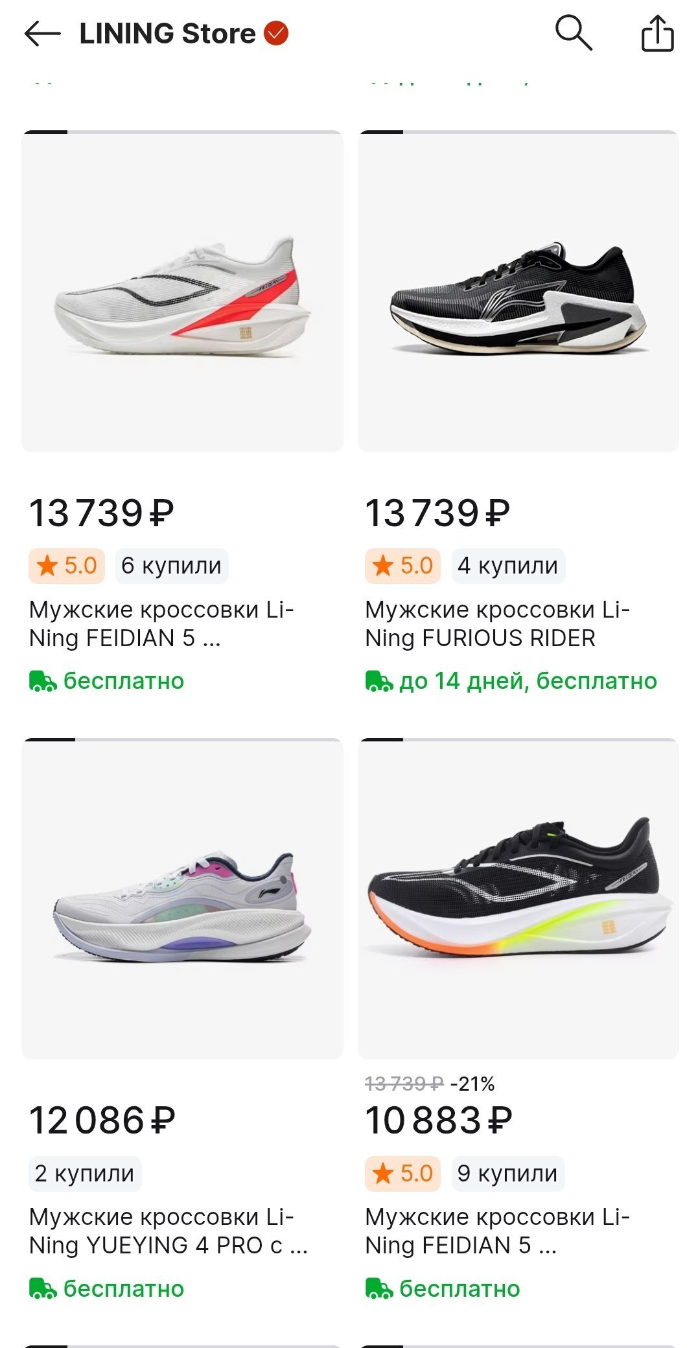The image size is (698, 1348).
Task: Open the black FEIDIAN 5 shoe with neon sole
Action: pyautogui.click(x=518, y=899)
